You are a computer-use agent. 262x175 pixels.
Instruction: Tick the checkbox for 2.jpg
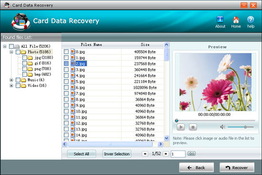tap(66, 63)
